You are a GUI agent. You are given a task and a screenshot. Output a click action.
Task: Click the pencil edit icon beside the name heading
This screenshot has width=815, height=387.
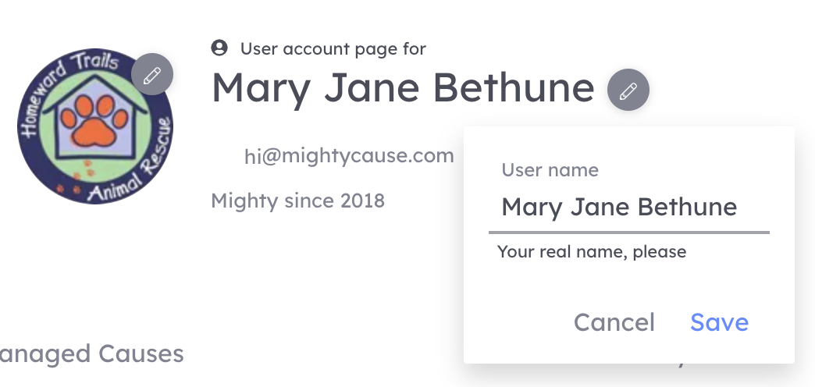pyautogui.click(x=628, y=90)
